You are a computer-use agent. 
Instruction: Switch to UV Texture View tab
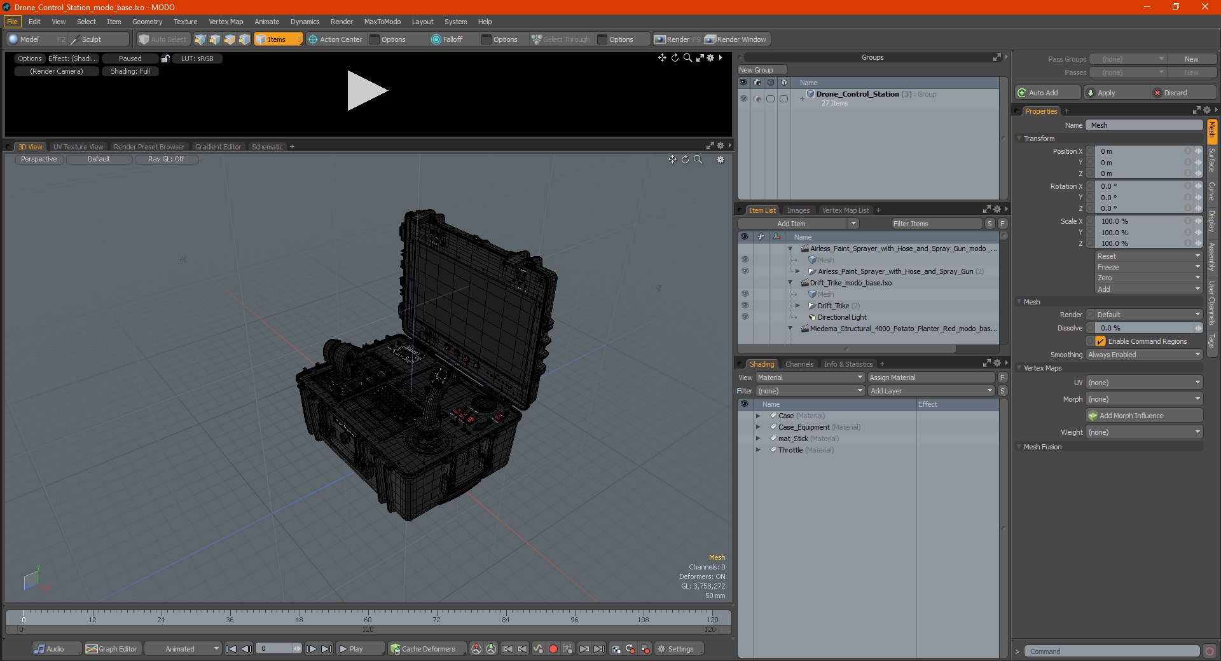point(78,147)
